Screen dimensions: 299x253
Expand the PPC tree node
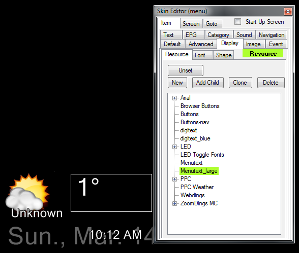174,179
